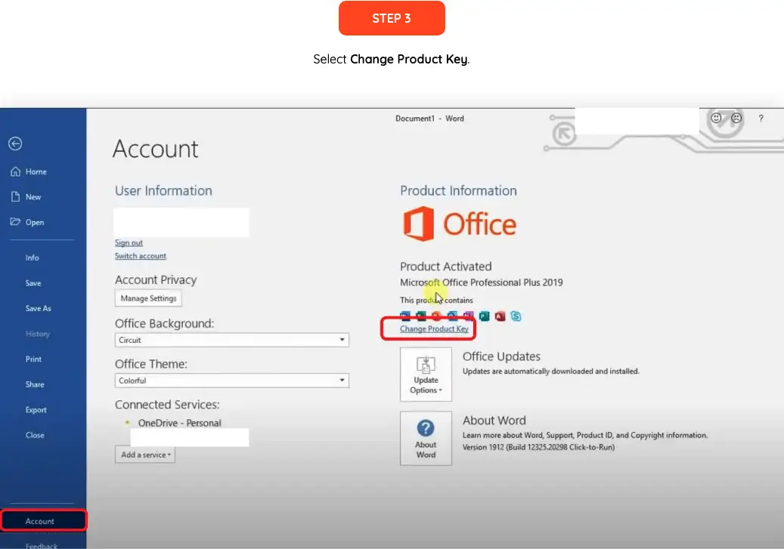The width and height of the screenshot is (784, 549).
Task: Click the Sign out link
Action: [x=129, y=243]
